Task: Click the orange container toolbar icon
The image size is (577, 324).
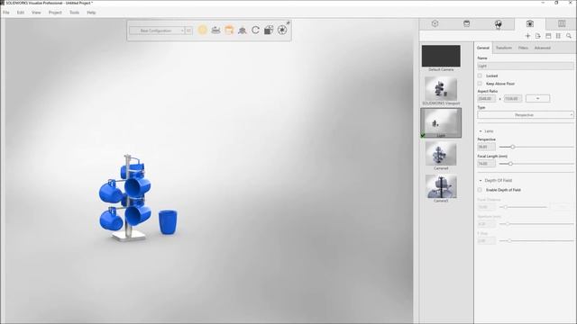Action: click(x=229, y=30)
